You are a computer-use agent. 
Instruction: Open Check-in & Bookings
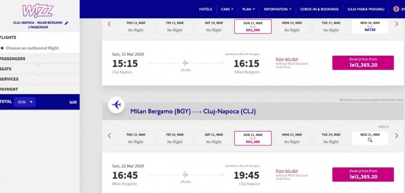tap(319, 9)
